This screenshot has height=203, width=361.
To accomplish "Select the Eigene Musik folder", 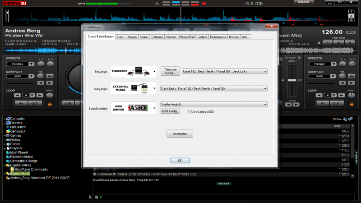I will click(x=20, y=174).
